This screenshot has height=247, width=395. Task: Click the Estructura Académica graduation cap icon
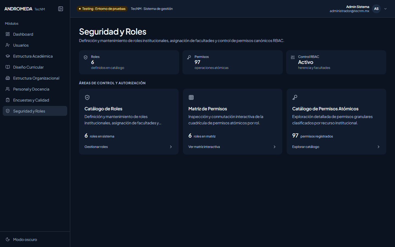[8, 56]
